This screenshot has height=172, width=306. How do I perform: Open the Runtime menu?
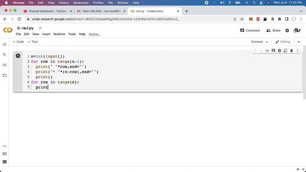59,34
